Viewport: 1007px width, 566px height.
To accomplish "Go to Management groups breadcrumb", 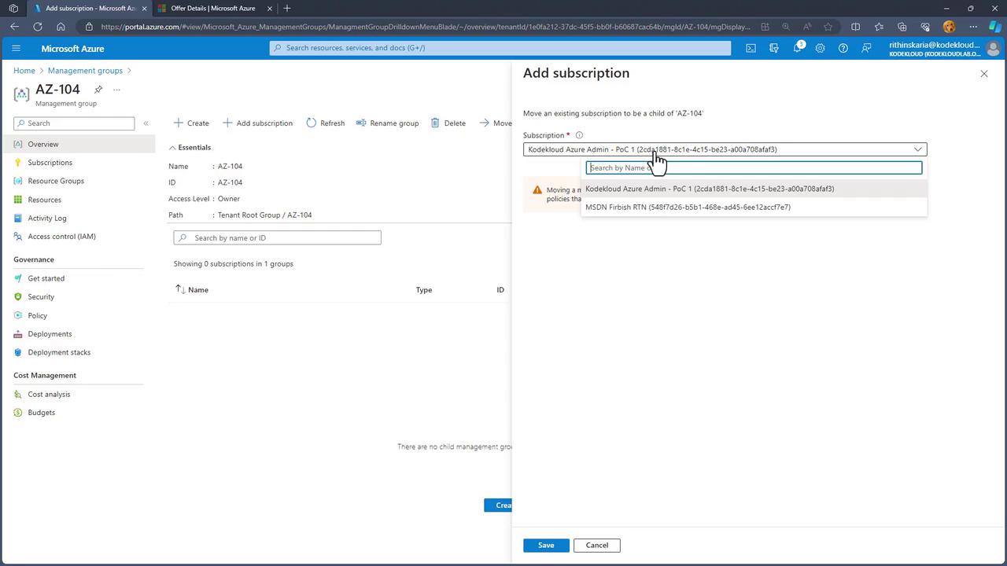I will pos(85,71).
